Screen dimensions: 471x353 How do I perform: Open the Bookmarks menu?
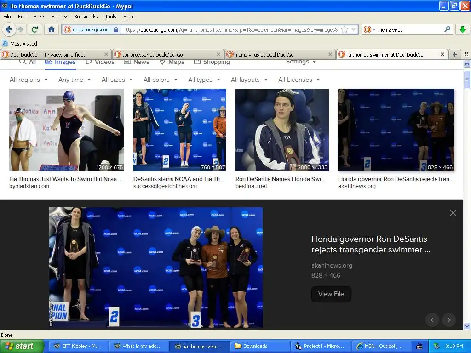pos(86,17)
